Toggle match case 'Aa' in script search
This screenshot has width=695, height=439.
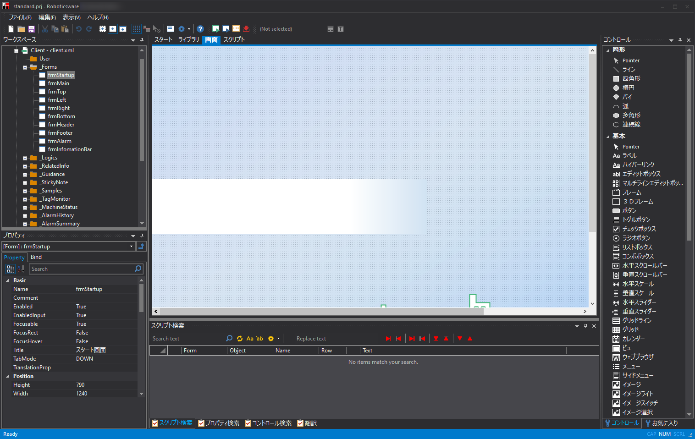click(250, 339)
